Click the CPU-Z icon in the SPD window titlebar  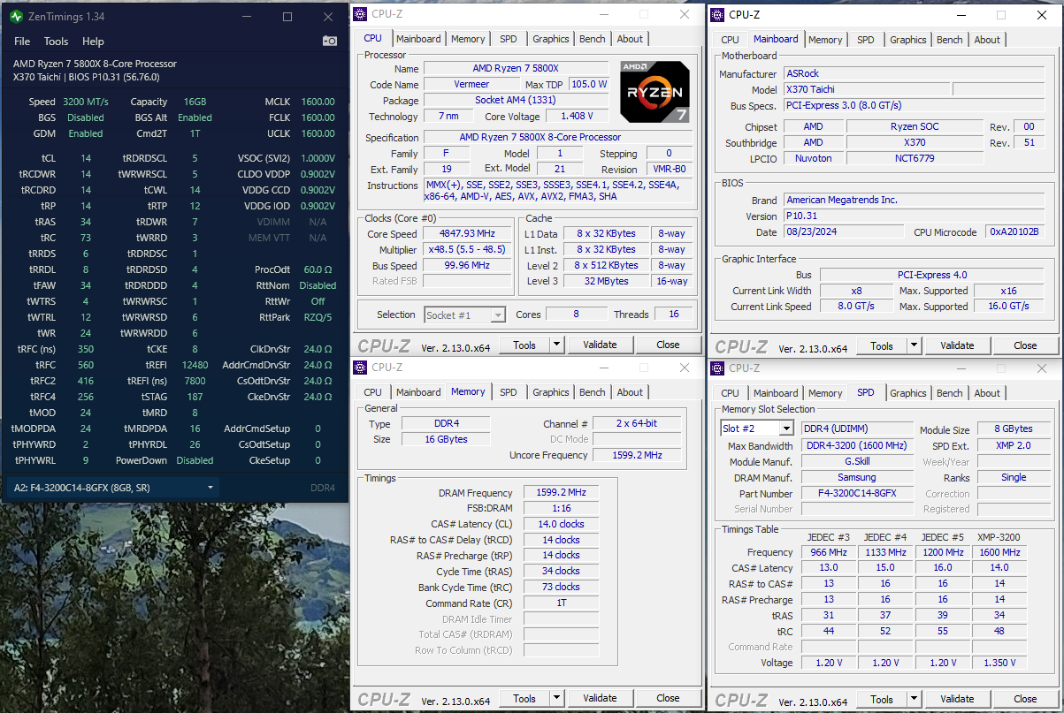tap(716, 368)
